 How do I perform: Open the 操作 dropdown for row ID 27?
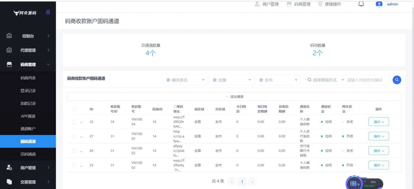point(378,136)
